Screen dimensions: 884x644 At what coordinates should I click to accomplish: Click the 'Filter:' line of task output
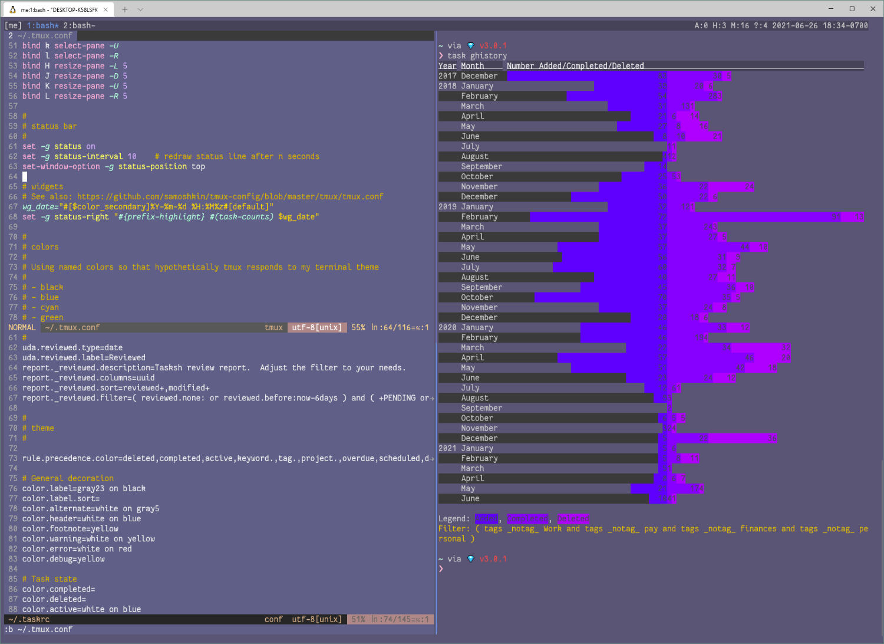[653, 534]
